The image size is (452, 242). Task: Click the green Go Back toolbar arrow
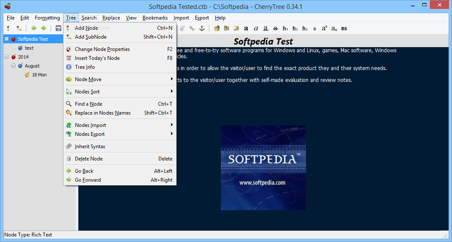34,28
